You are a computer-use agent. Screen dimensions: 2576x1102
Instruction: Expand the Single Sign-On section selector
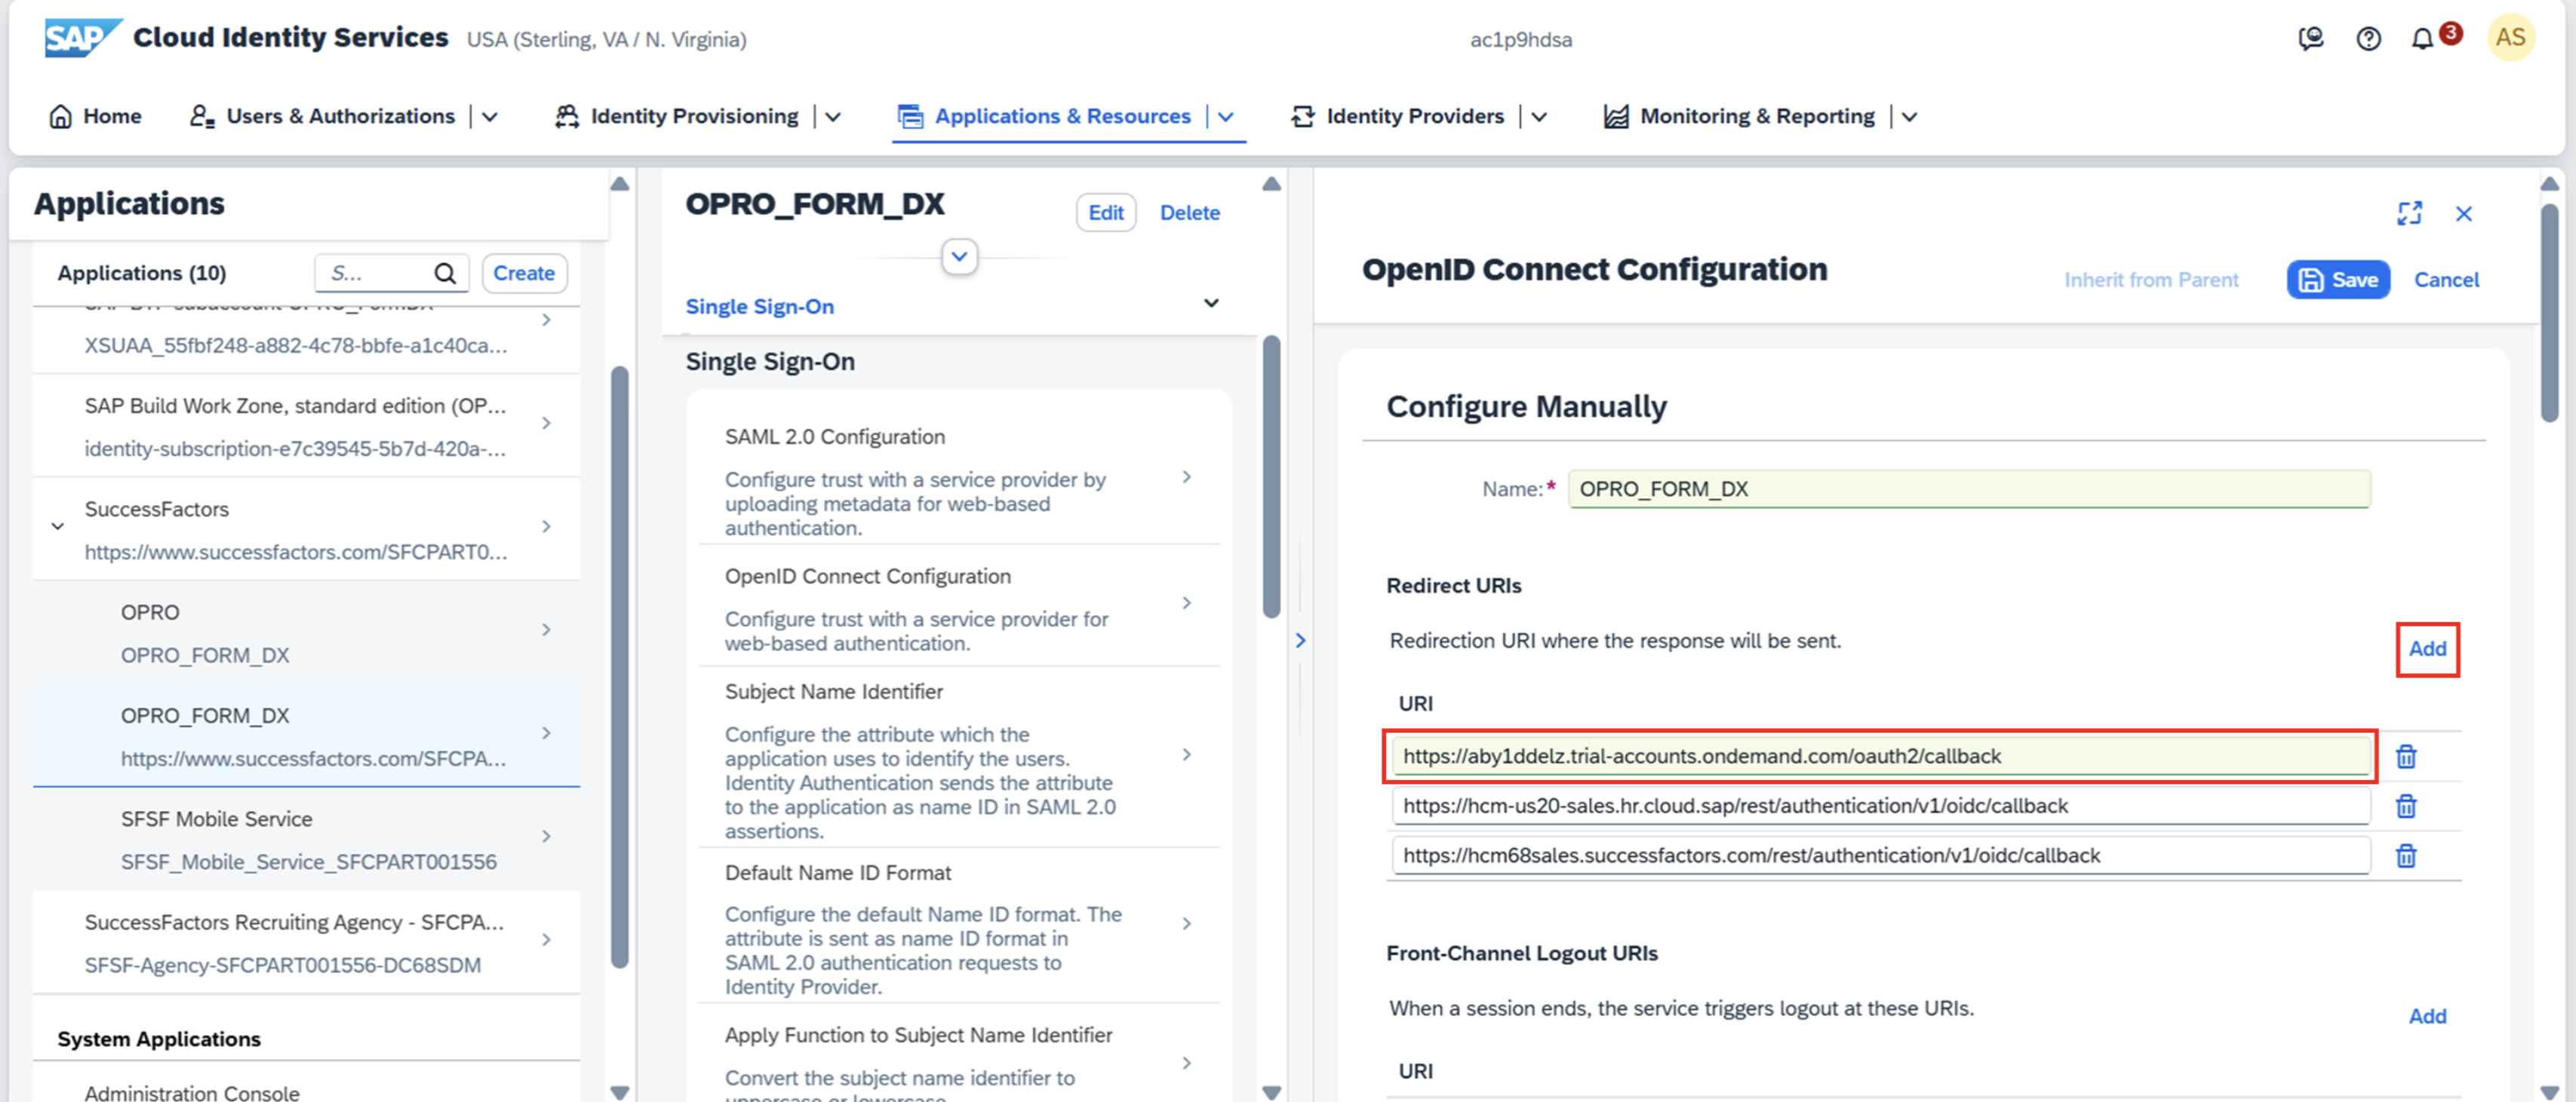pyautogui.click(x=1210, y=304)
